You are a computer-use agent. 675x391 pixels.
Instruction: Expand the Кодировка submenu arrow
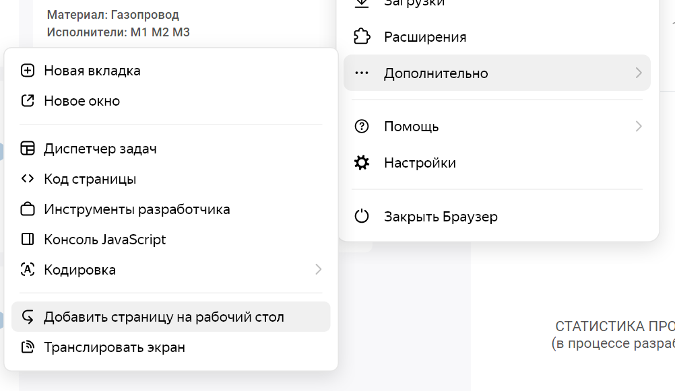(318, 270)
